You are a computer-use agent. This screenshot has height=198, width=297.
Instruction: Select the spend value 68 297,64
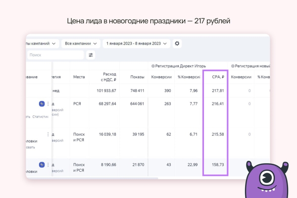(x=107, y=104)
